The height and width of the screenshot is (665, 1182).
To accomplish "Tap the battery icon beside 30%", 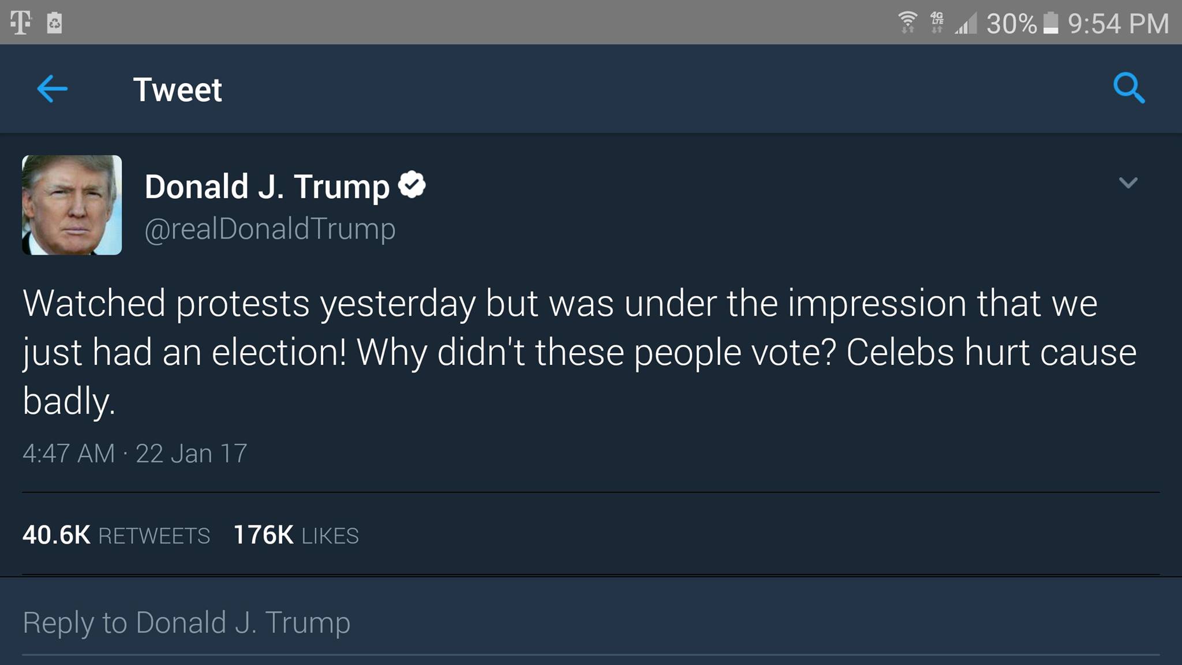I will click(x=1051, y=23).
